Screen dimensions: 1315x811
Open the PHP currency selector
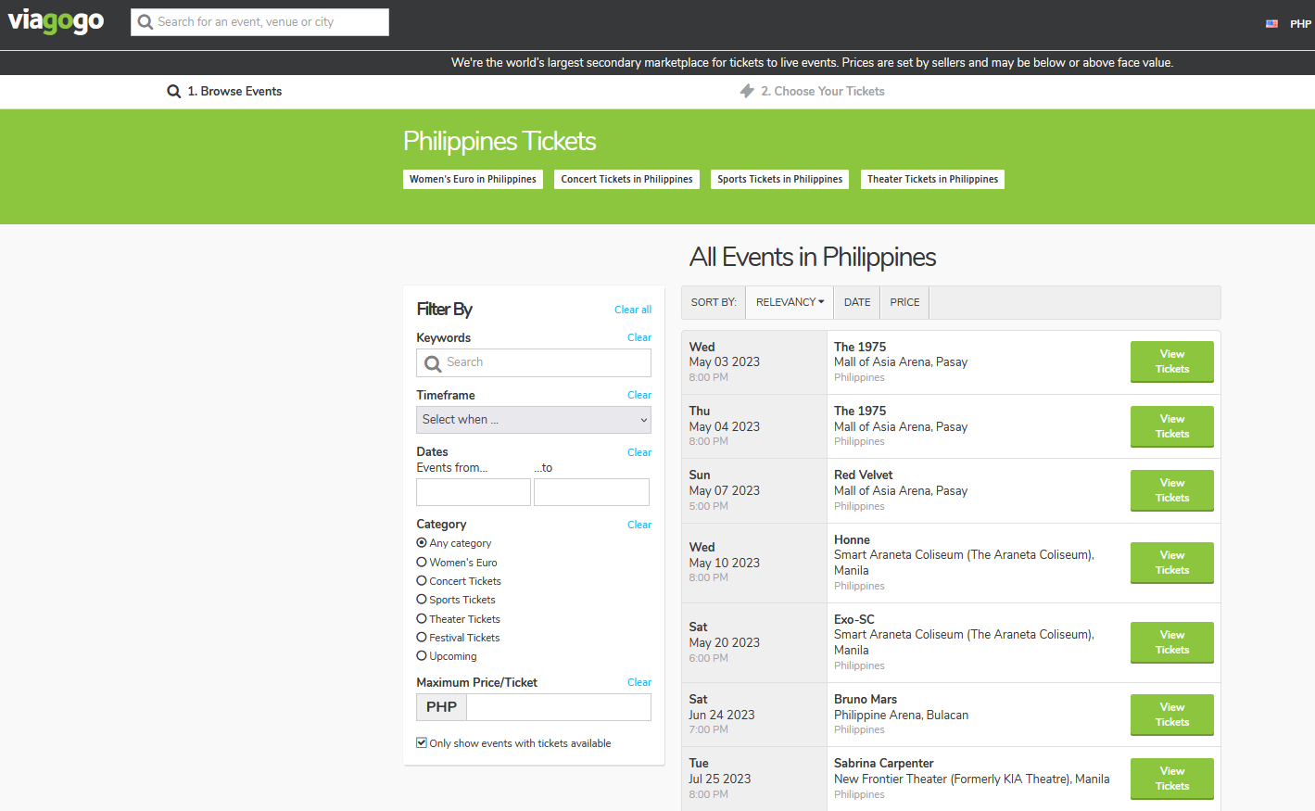[x=1300, y=24]
